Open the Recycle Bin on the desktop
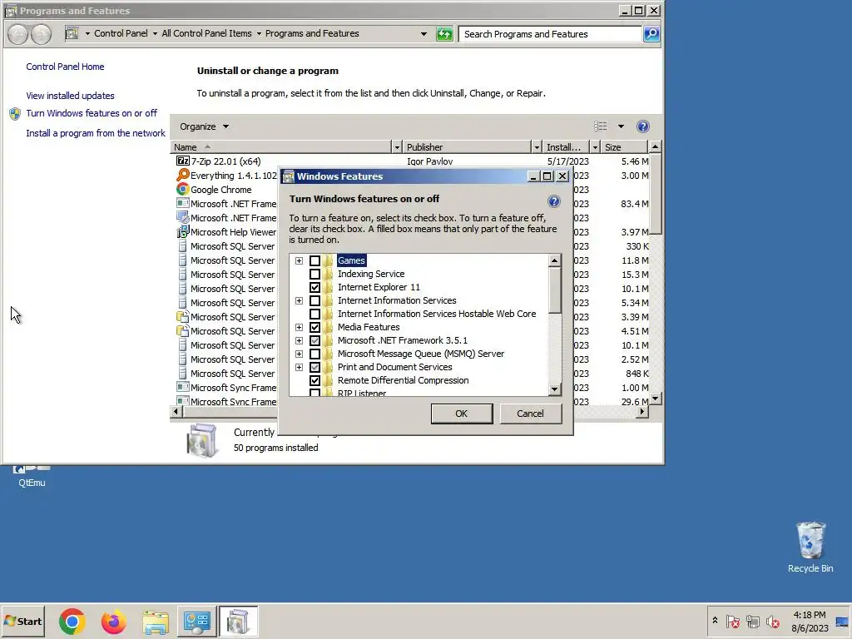 pos(810,547)
